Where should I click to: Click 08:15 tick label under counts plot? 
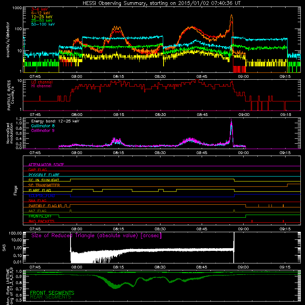pos(119,77)
